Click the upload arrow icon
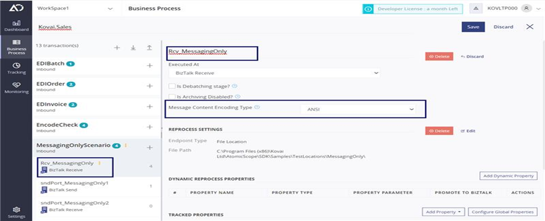This screenshot has height=221, width=545. [149, 47]
